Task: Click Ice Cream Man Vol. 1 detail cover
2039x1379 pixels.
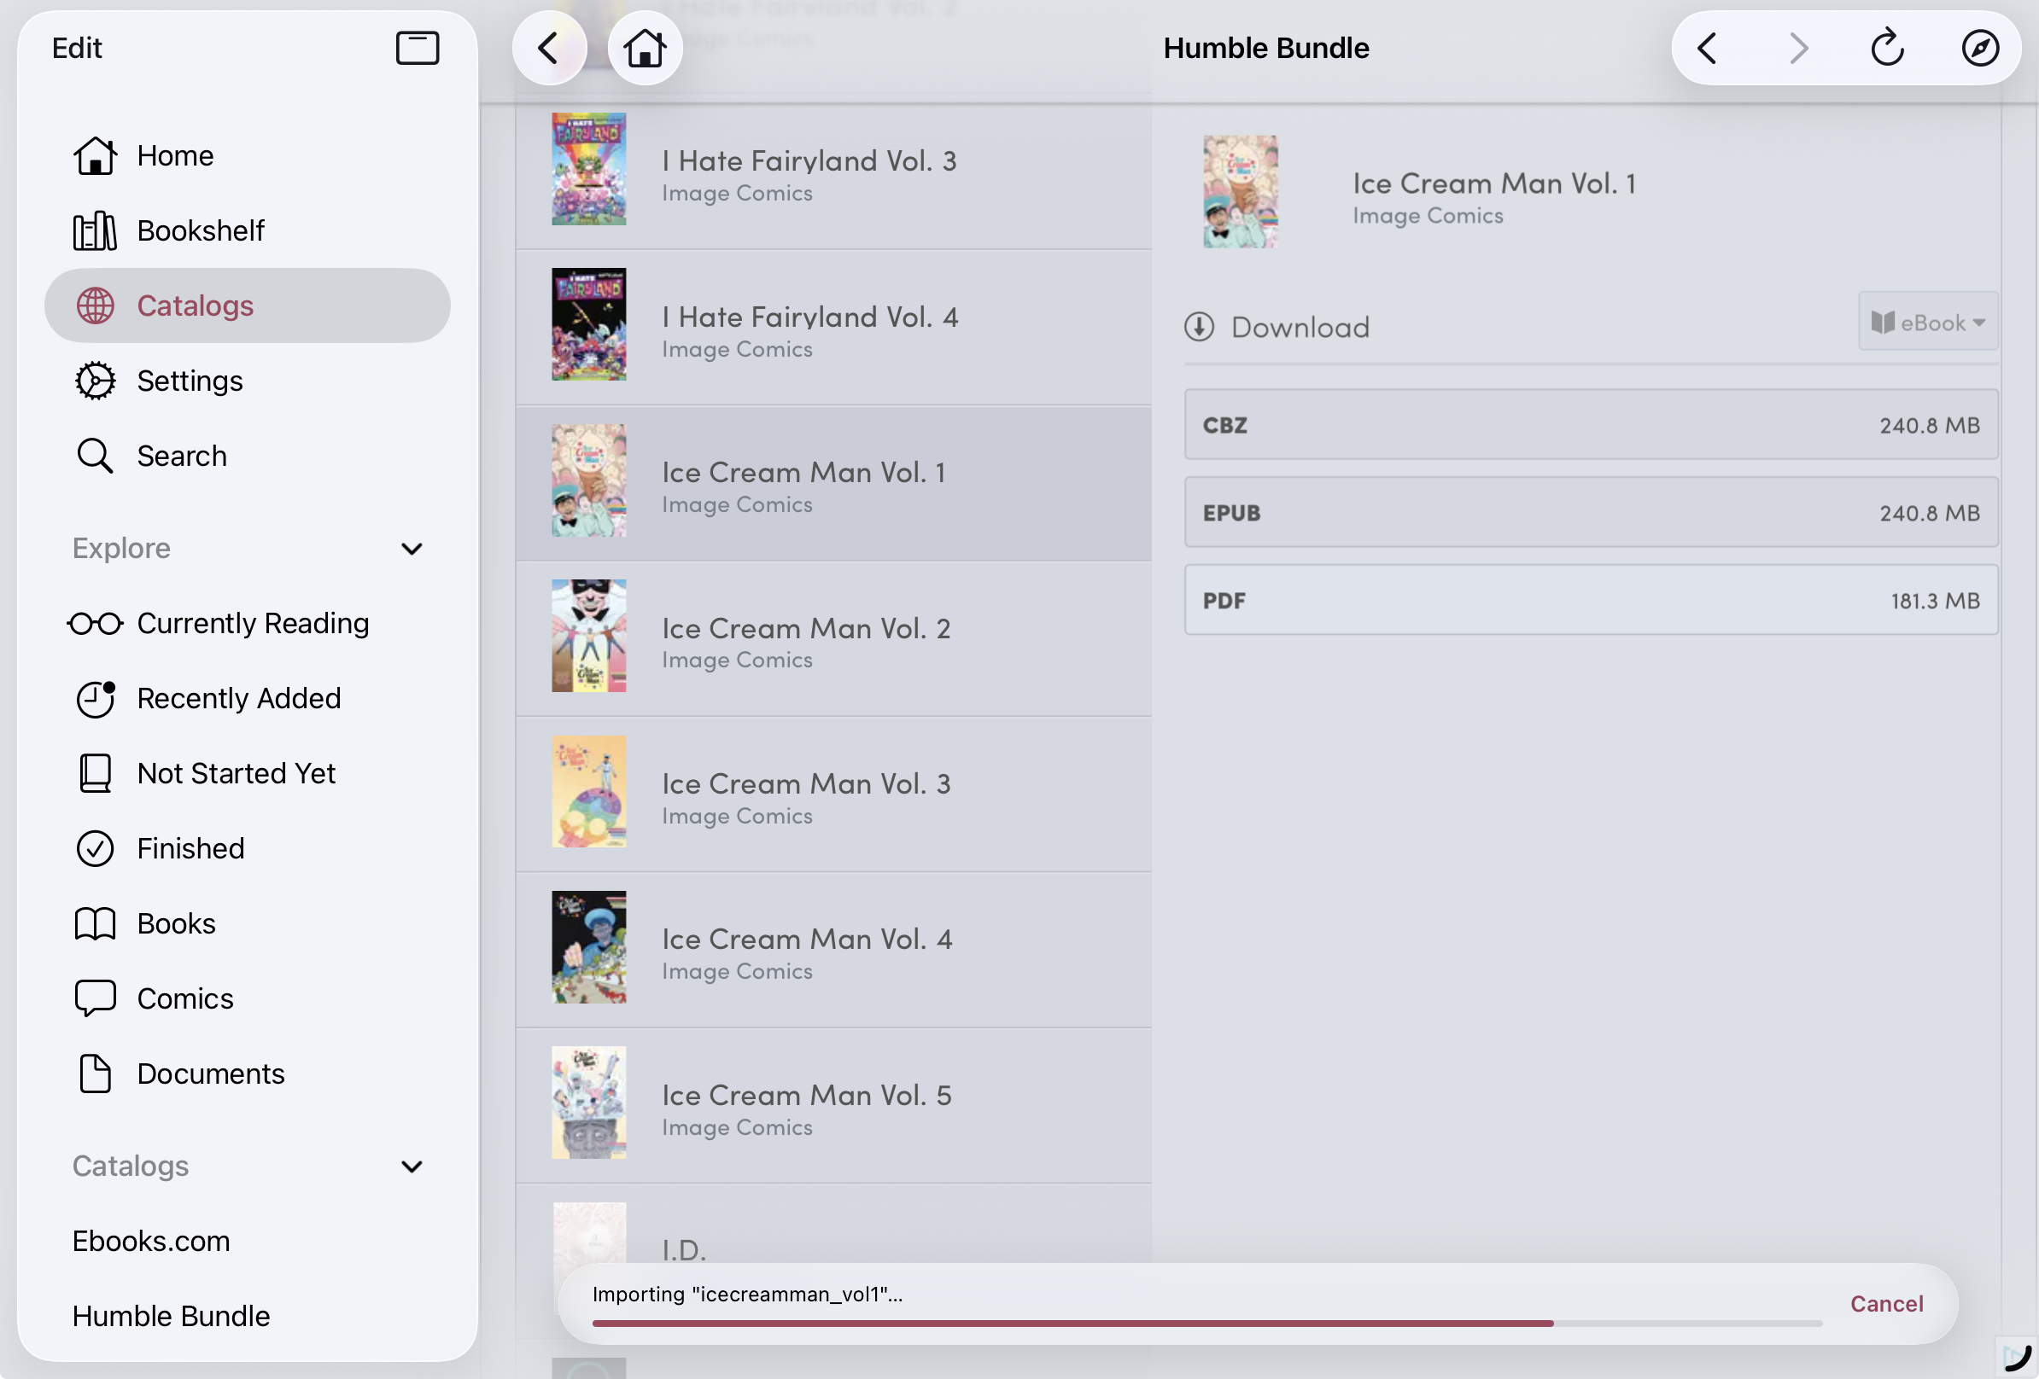Action: click(1240, 192)
